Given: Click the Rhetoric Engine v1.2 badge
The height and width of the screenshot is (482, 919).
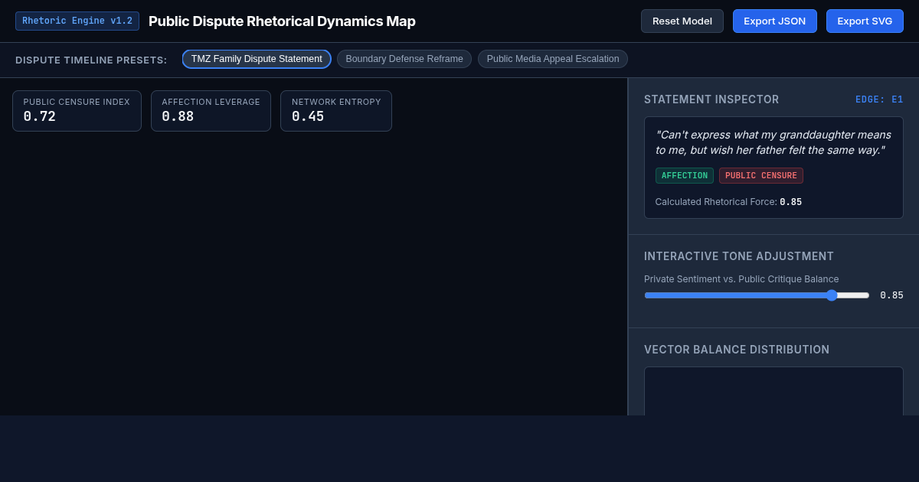Looking at the screenshot, I should [x=77, y=21].
